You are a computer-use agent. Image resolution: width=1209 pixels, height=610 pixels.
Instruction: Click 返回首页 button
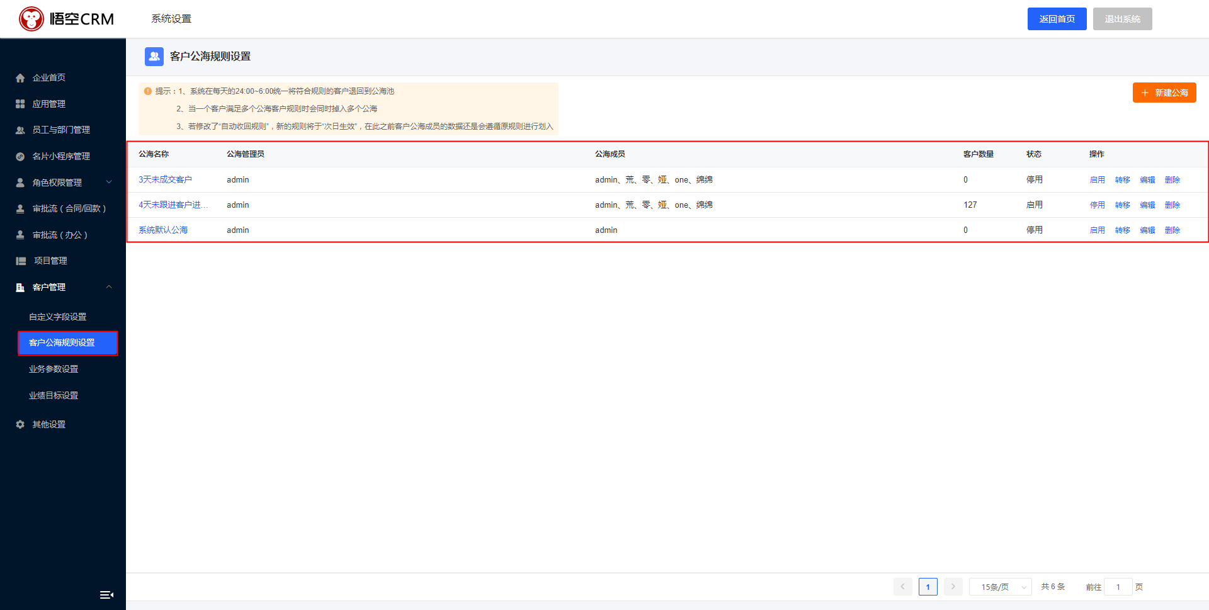tap(1057, 19)
